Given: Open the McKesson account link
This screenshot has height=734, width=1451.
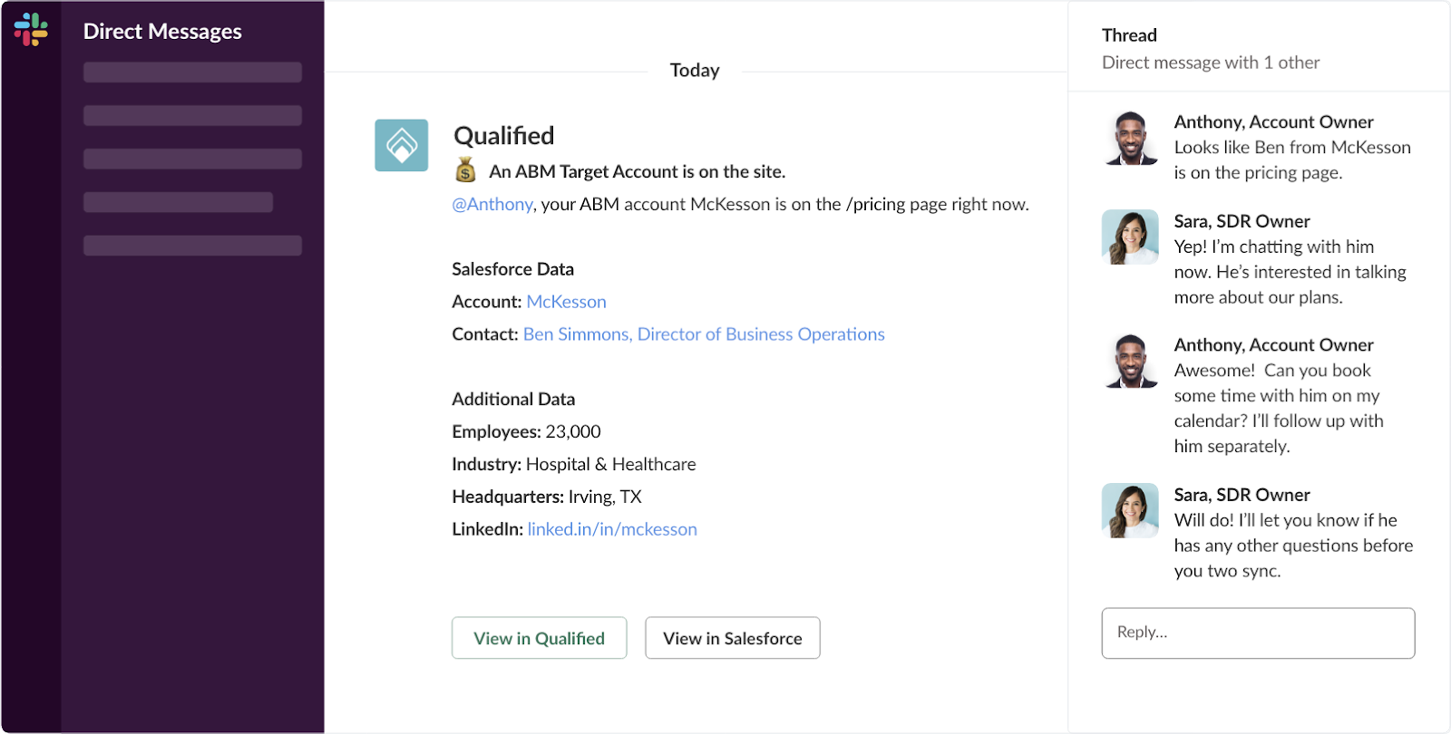Looking at the screenshot, I should point(567,302).
